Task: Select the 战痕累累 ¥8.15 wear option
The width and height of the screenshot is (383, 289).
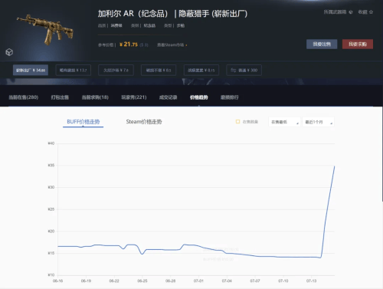Action: (x=201, y=70)
